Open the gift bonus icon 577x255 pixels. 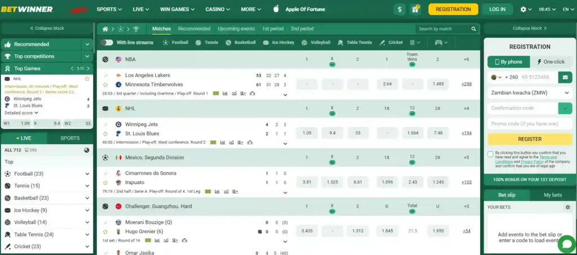[415, 9]
